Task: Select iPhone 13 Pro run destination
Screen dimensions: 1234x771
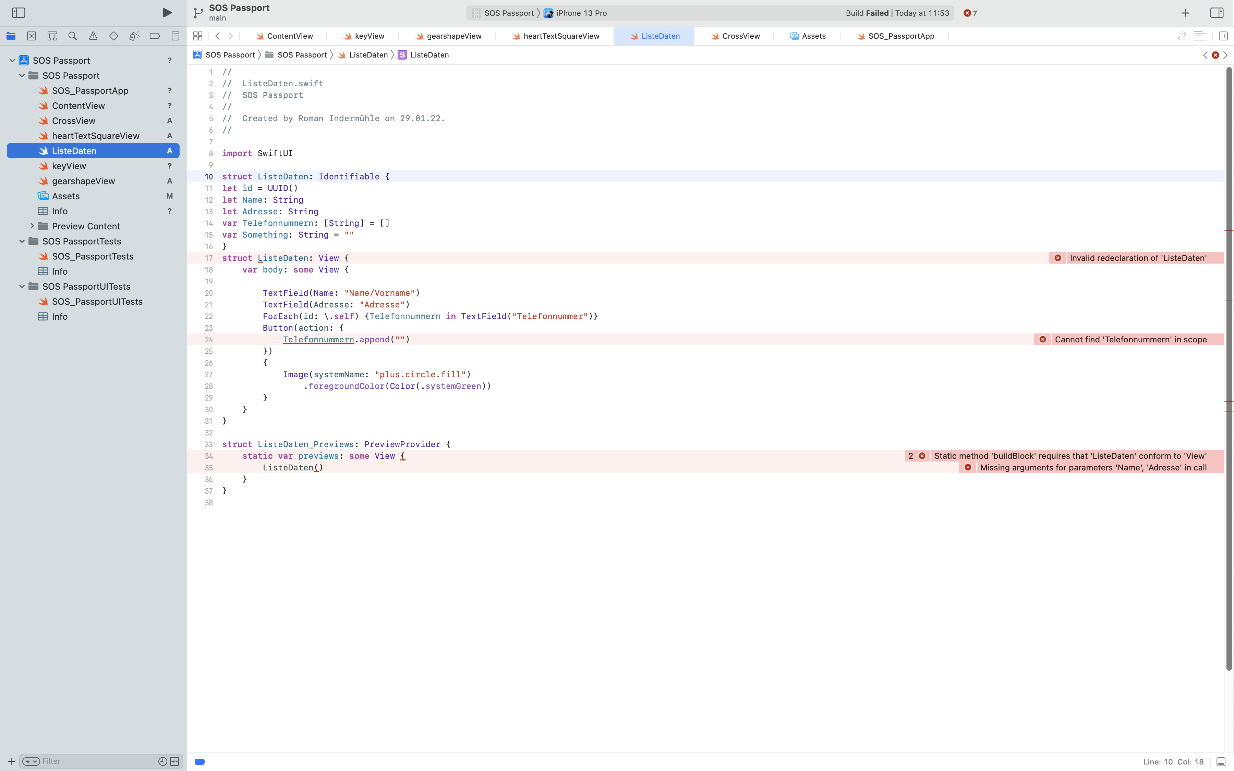Action: coord(581,13)
